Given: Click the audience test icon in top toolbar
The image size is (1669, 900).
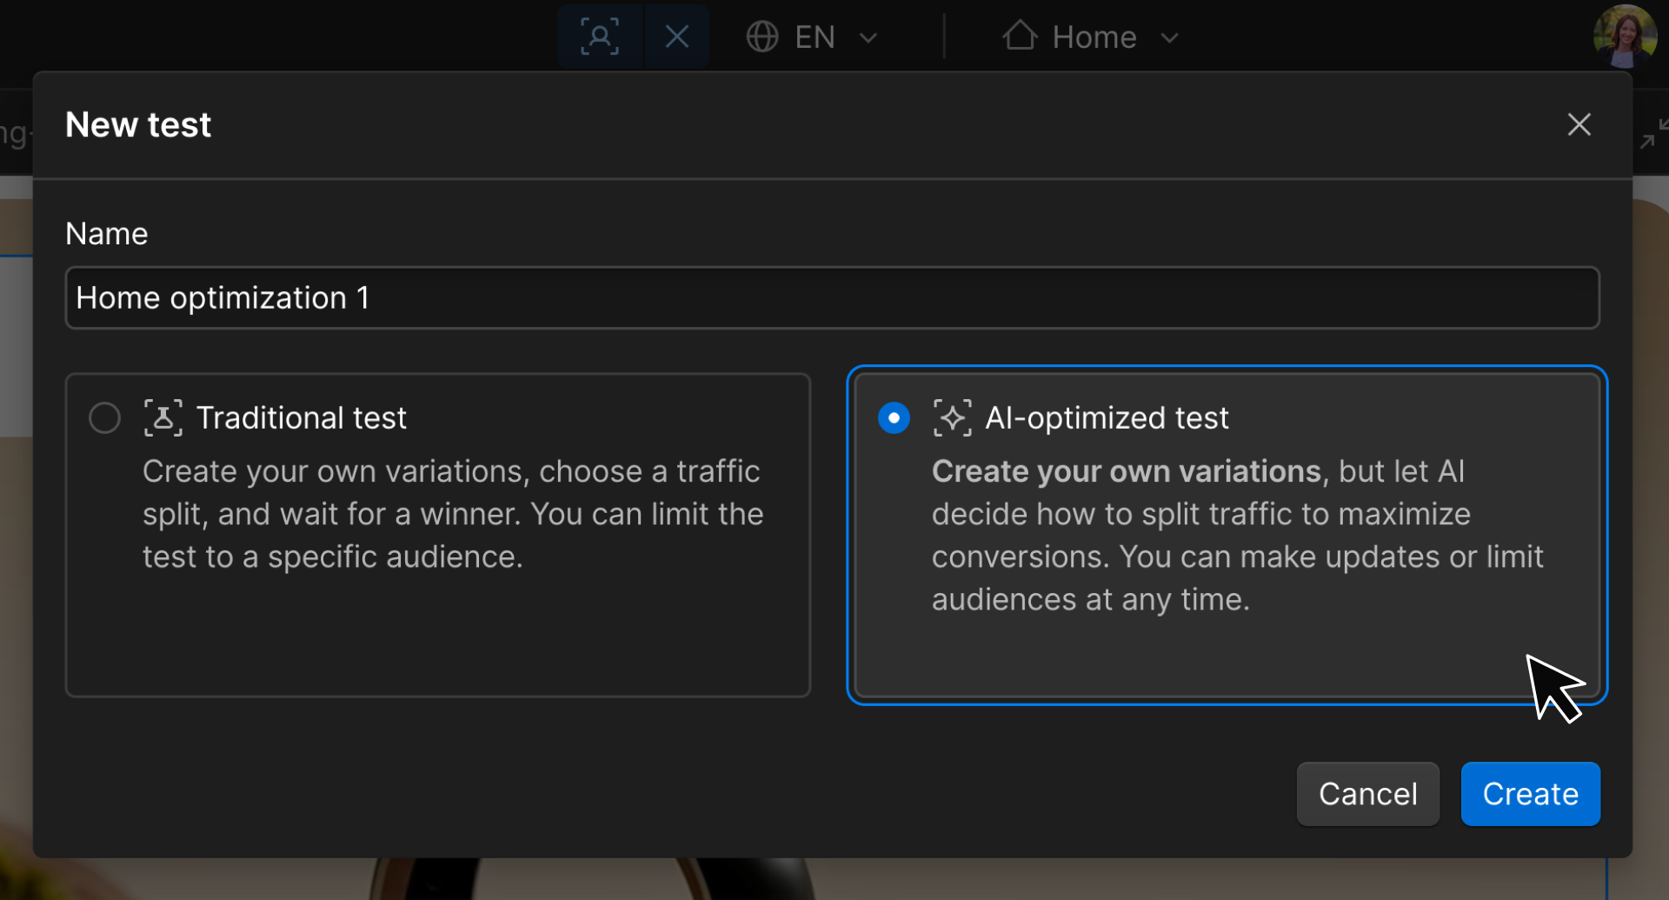Looking at the screenshot, I should pos(600,37).
